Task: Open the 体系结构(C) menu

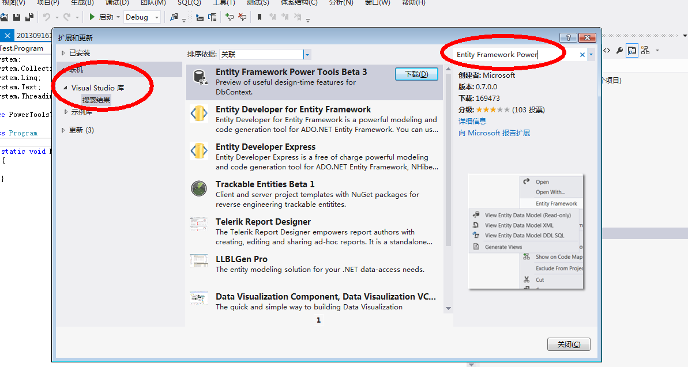Action: click(299, 3)
